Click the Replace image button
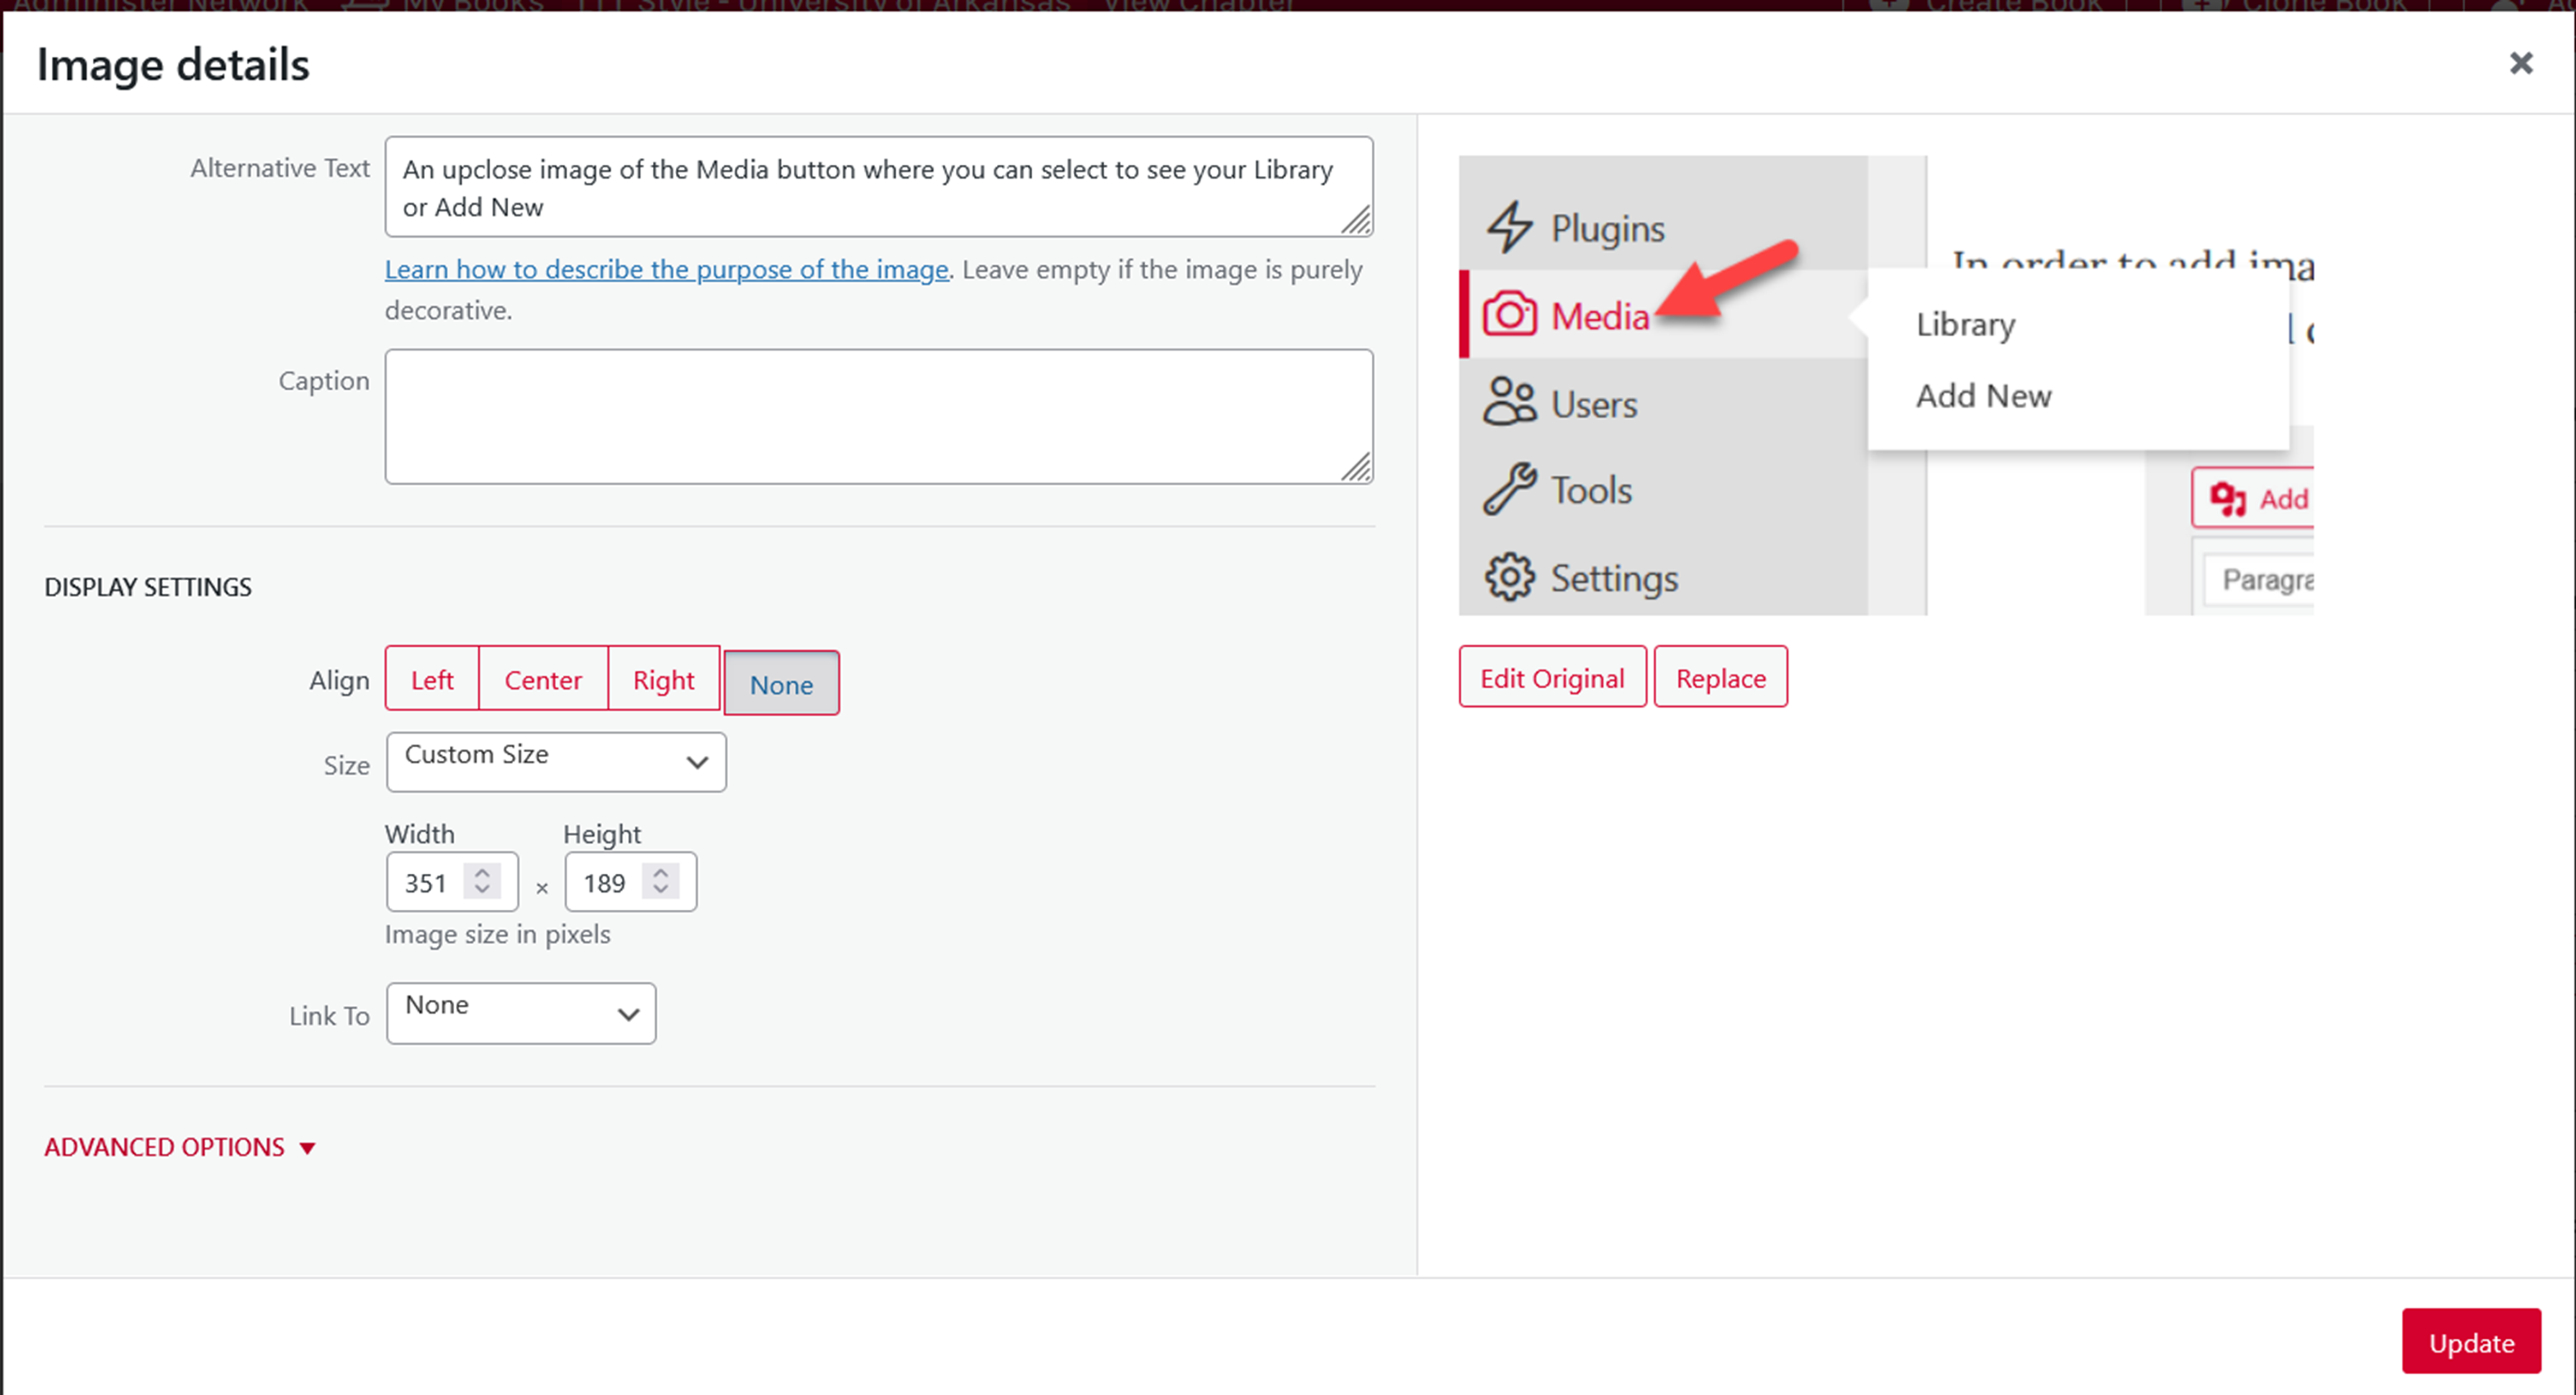Image resolution: width=2576 pixels, height=1395 pixels. tap(1719, 677)
